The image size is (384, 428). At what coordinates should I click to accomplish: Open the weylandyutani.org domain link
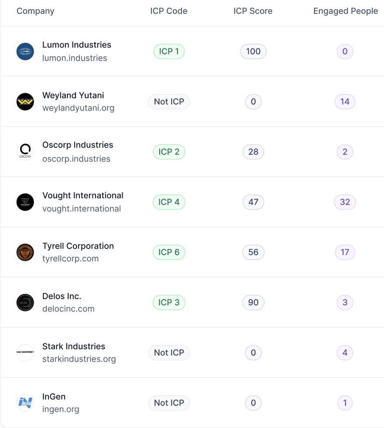click(78, 108)
